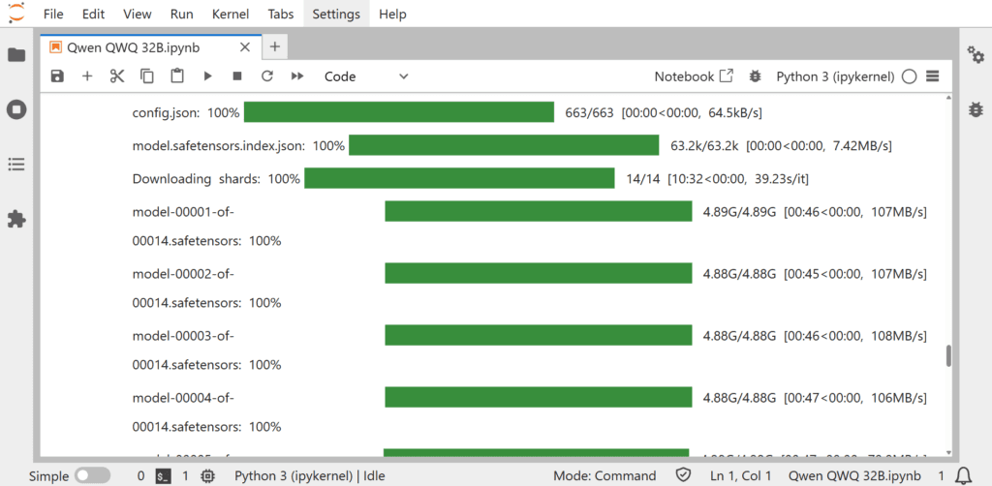Open the file browser sidebar
This screenshot has width=992, height=486.
(16, 55)
